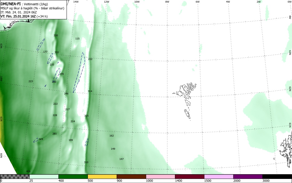
Task: Click the map value '330'
Action: tap(56, 35)
